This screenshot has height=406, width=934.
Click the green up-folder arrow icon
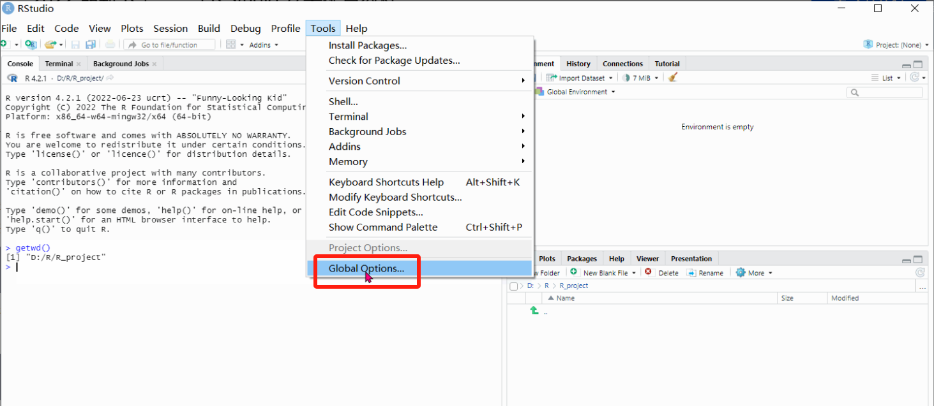534,311
